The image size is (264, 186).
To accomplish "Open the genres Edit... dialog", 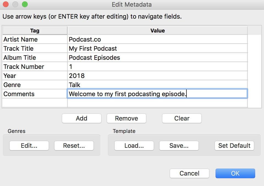I will point(29,146).
